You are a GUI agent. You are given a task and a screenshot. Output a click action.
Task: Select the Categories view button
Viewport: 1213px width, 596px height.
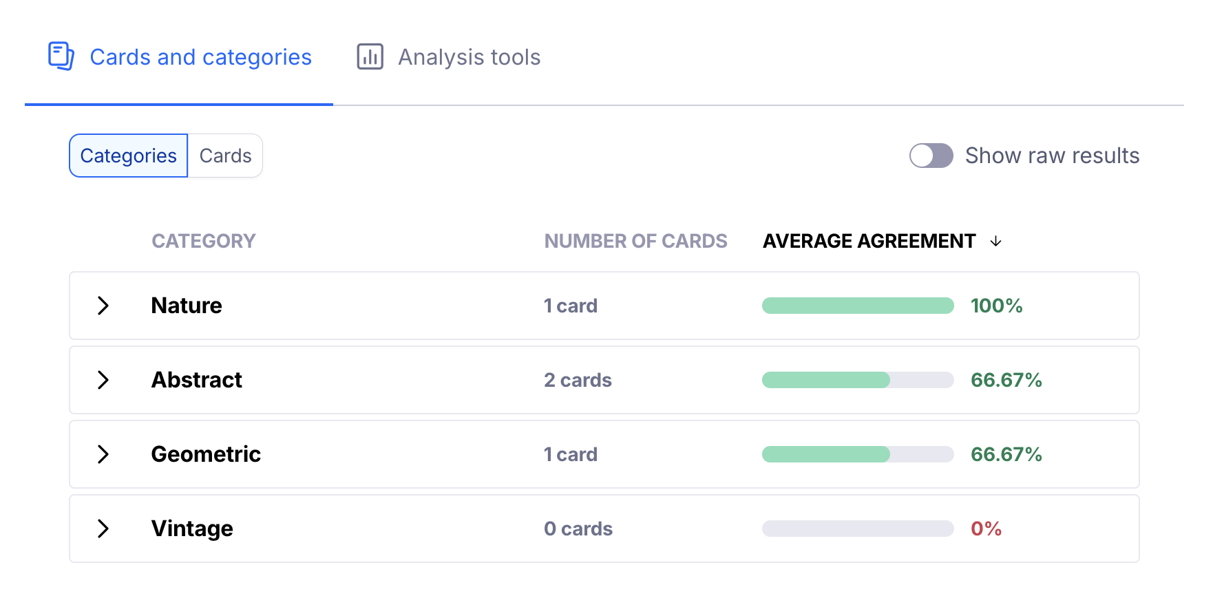pyautogui.click(x=129, y=156)
